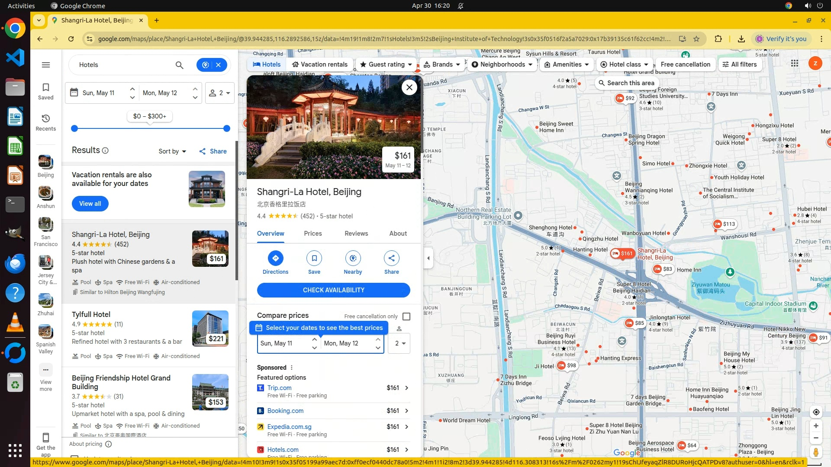Expand the Guest rating dropdown

pos(387,64)
